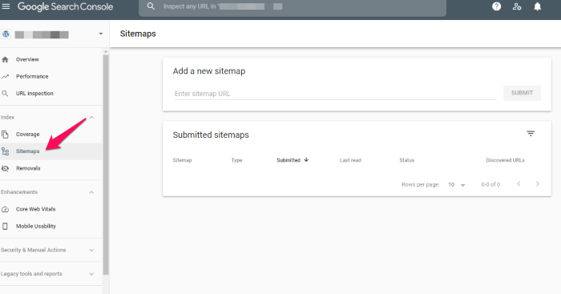Viewport: 561px width, 294px height.
Task: Click the Submitted column header
Action: (289, 160)
